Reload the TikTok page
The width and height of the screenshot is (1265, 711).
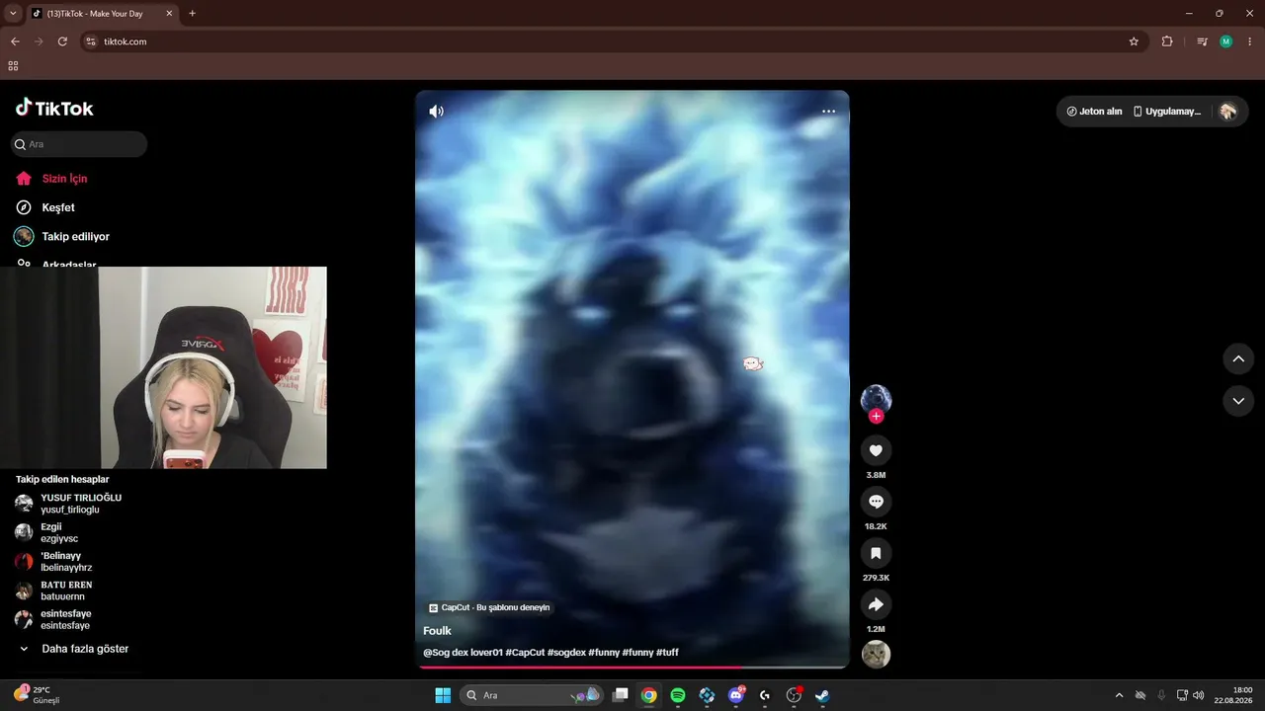tap(62, 41)
